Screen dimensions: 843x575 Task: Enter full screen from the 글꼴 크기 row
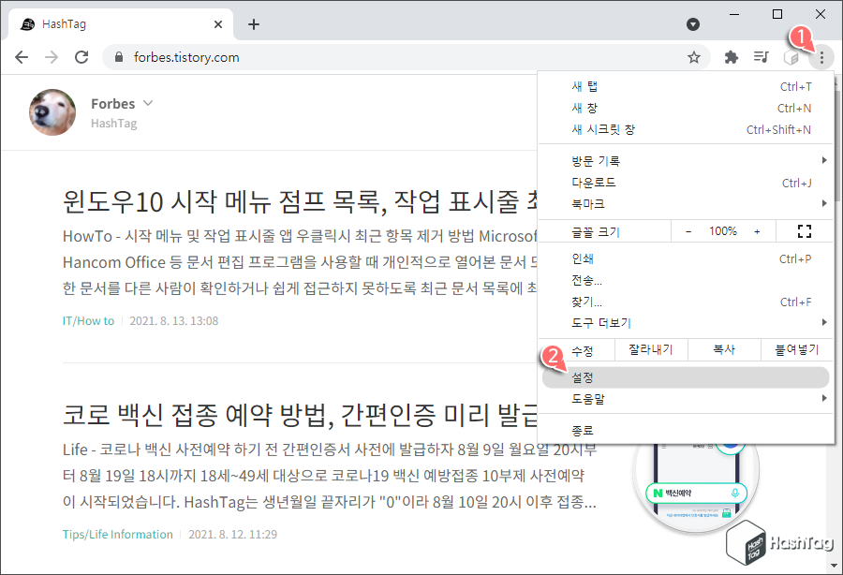pyautogui.click(x=804, y=230)
